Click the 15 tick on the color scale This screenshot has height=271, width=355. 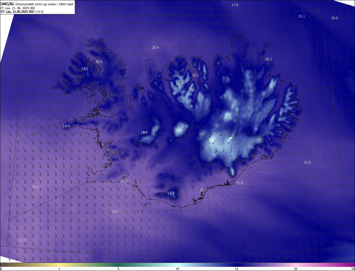click(x=237, y=269)
